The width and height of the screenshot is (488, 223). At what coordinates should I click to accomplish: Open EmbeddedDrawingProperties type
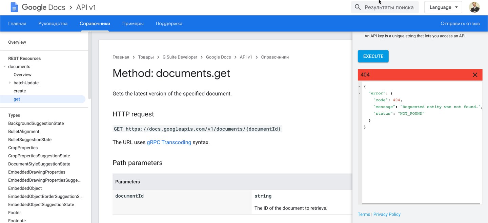coord(37,172)
